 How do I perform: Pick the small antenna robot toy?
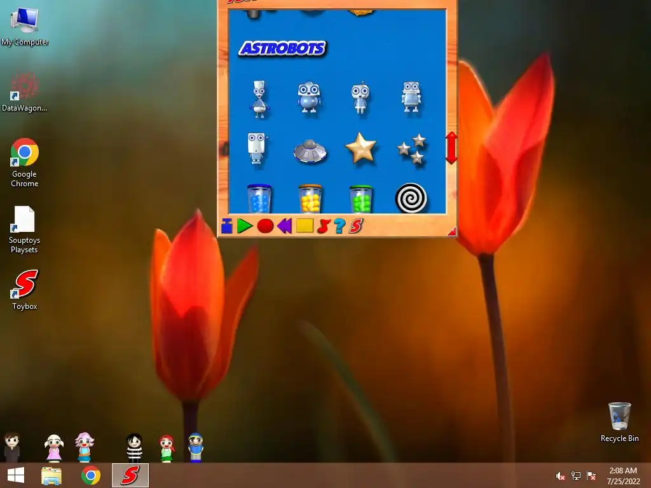point(360,97)
